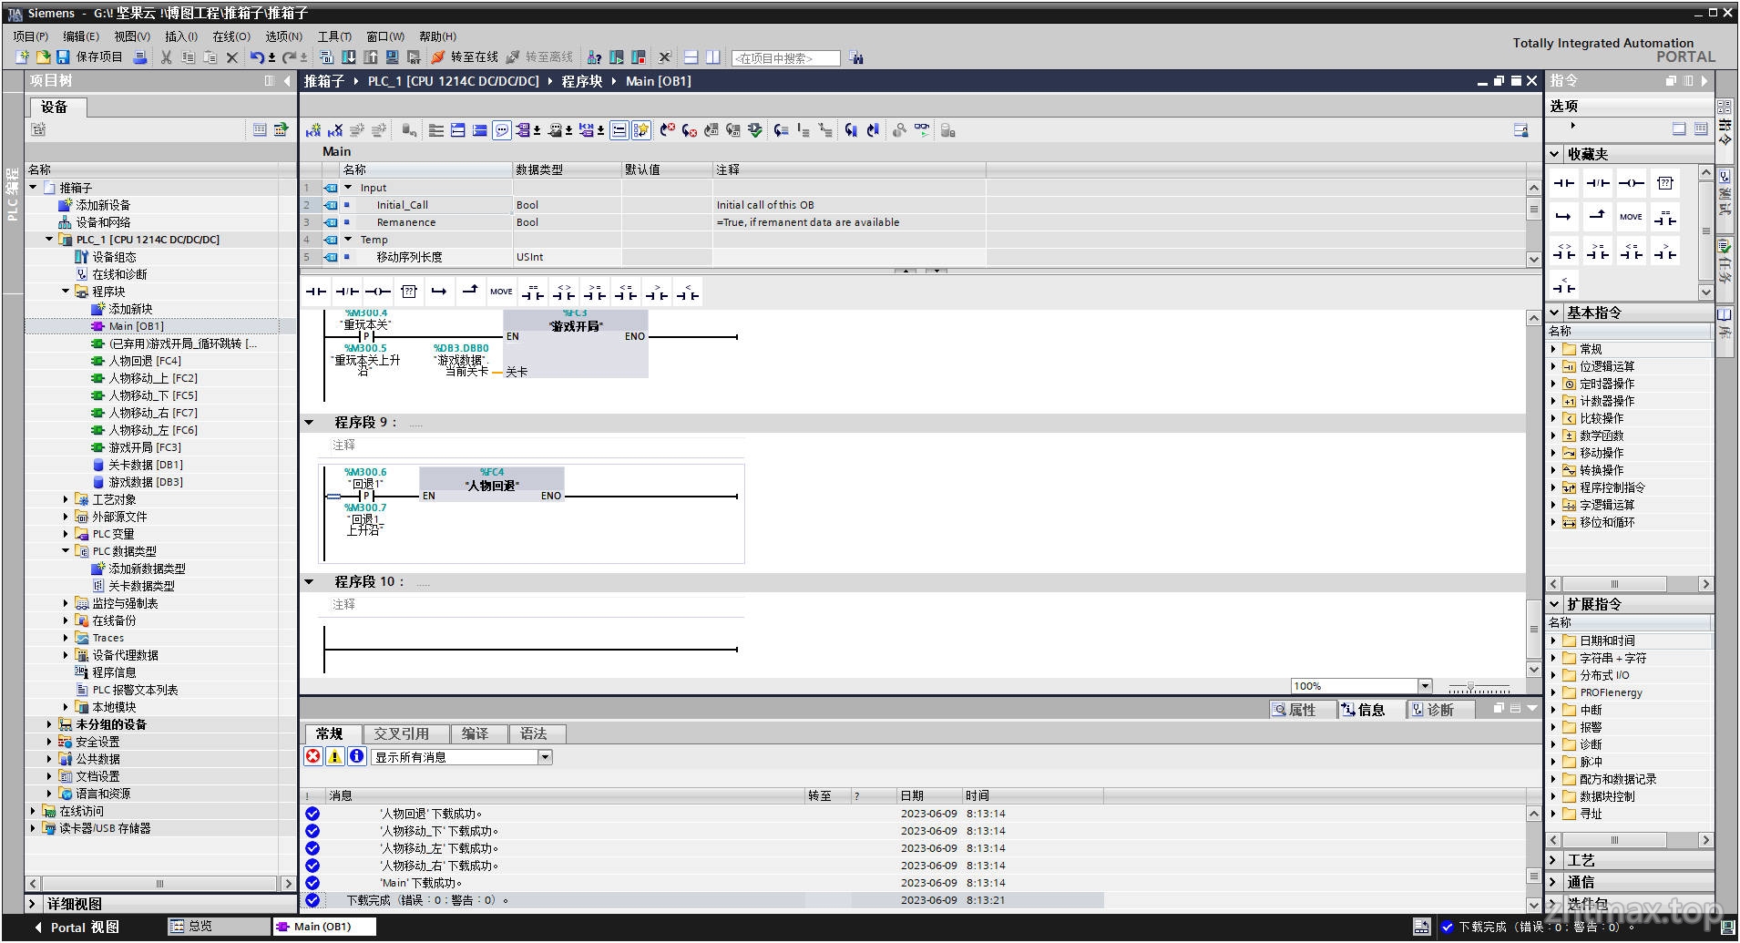Expand the 通信 instructions section
This screenshot has height=943, width=1740.
(1554, 882)
